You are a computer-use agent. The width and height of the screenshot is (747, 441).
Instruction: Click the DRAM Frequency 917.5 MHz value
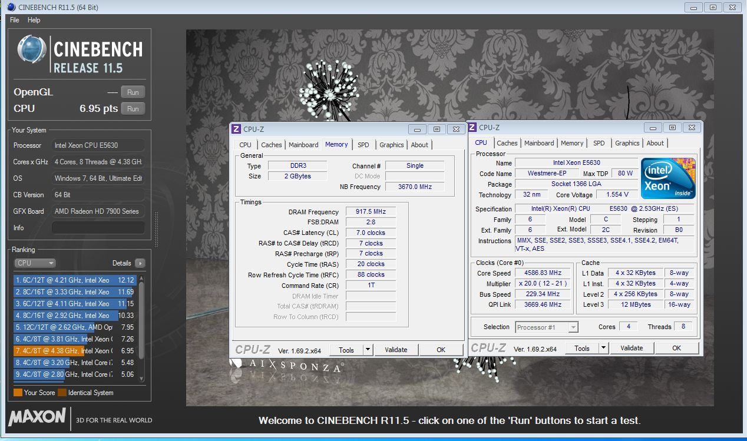(370, 212)
